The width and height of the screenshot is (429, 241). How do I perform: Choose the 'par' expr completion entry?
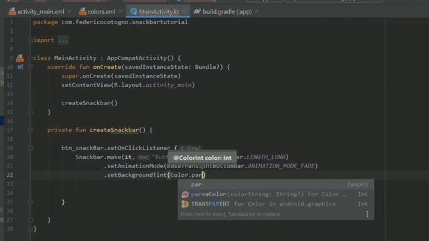(275, 185)
